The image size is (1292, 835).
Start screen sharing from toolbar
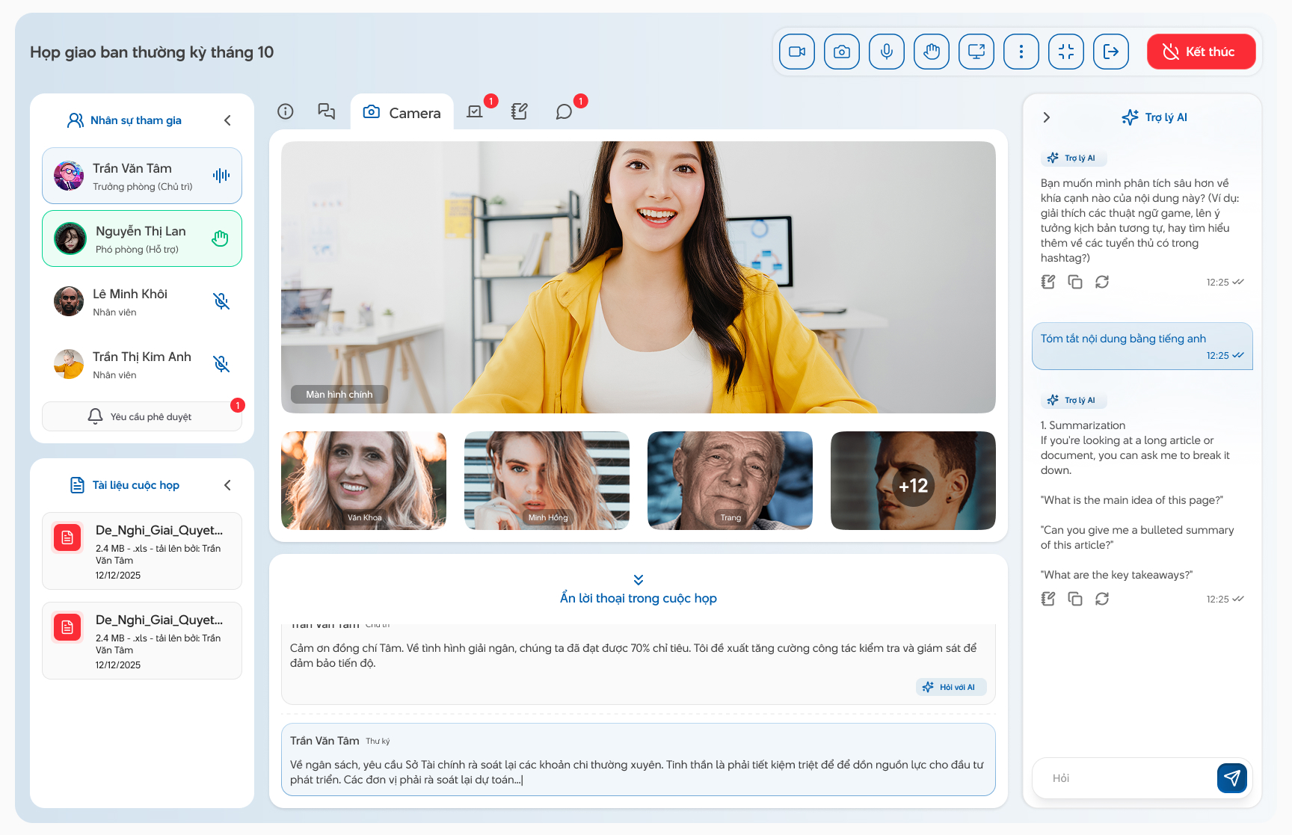[x=976, y=52]
